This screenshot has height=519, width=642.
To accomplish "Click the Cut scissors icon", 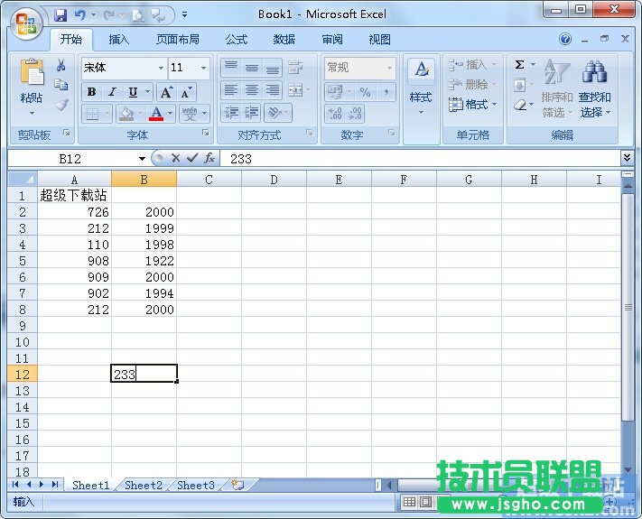I will pos(61,66).
